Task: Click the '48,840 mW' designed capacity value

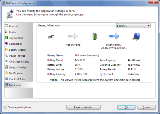Action: (134, 65)
